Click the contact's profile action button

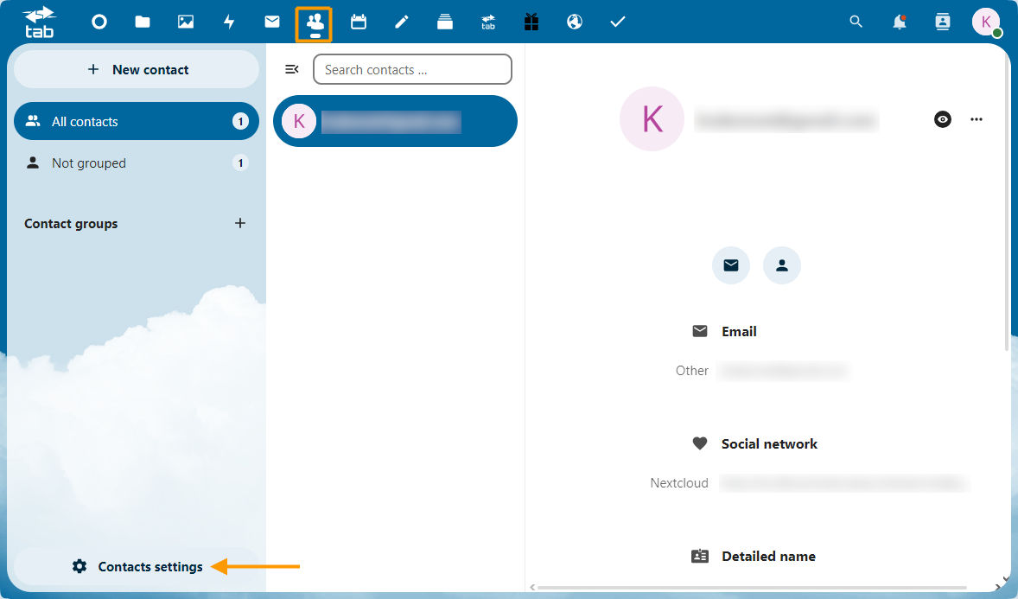click(x=782, y=265)
